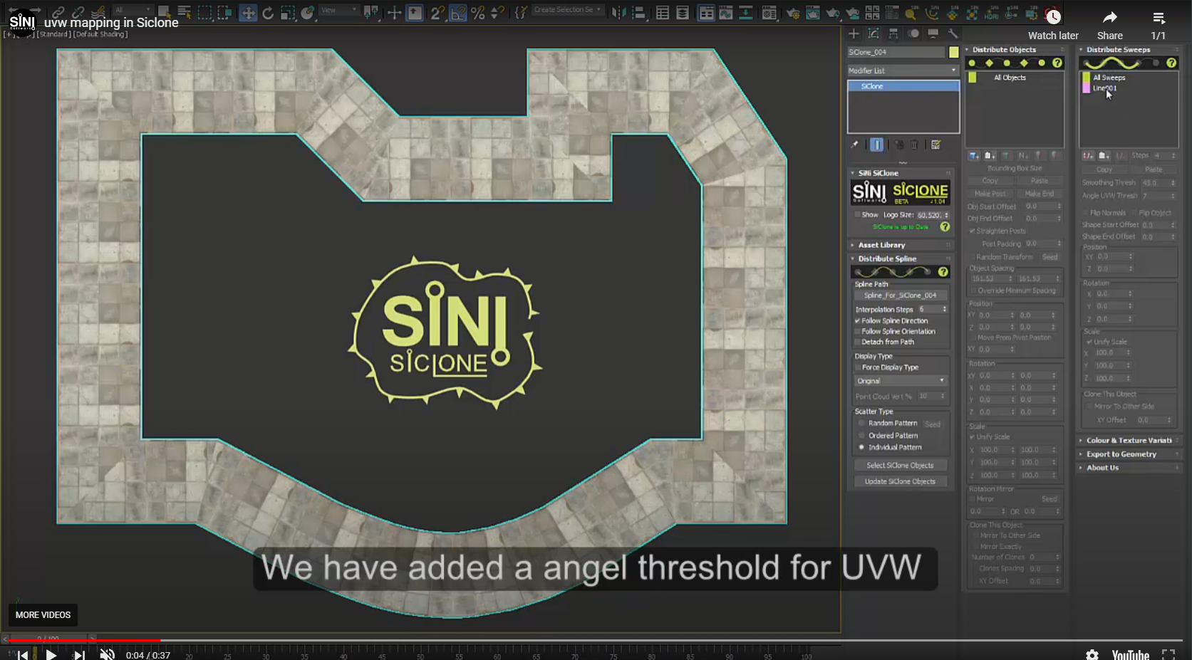Select SiClone entry in modifier stack
Screen dimensions: 1192x660
(x=903, y=86)
